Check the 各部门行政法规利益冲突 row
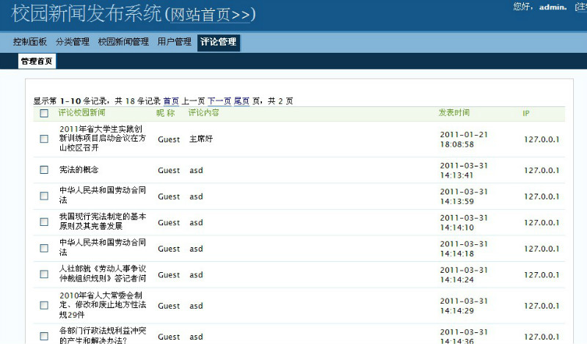 (44, 336)
